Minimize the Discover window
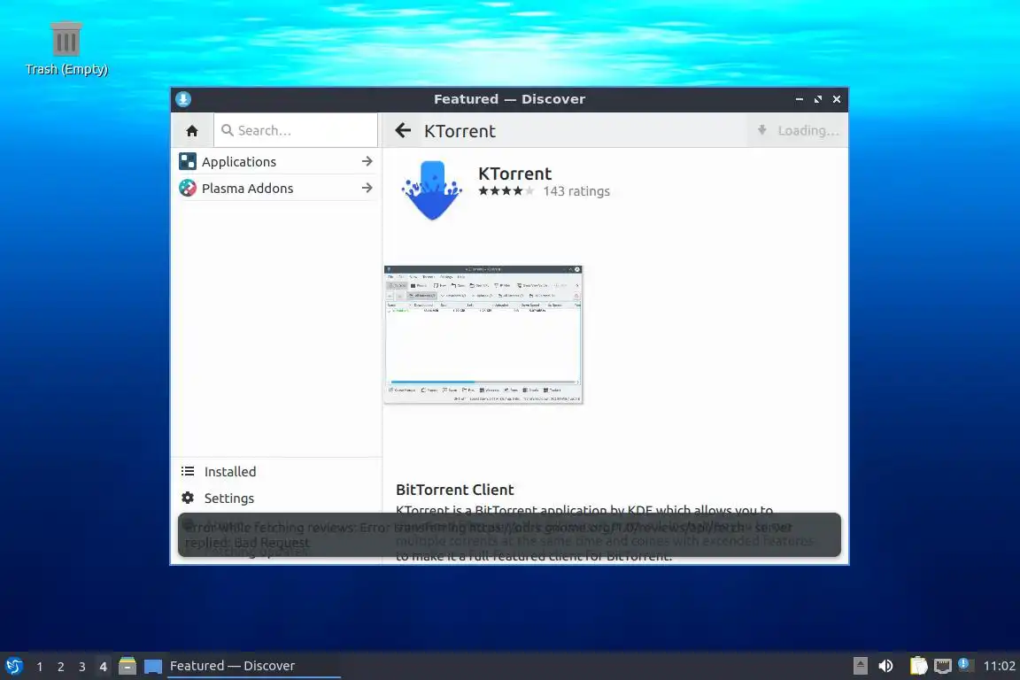The height and width of the screenshot is (680, 1020). pos(800,99)
